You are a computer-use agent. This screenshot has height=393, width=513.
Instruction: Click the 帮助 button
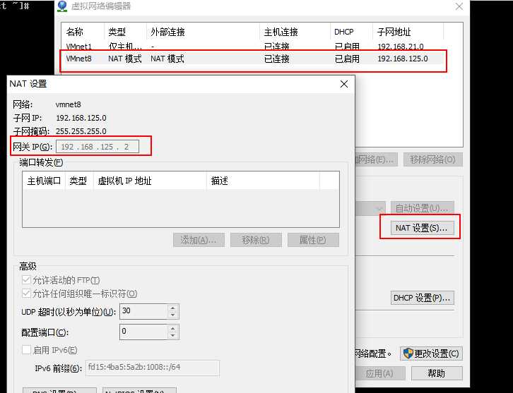[x=437, y=373]
